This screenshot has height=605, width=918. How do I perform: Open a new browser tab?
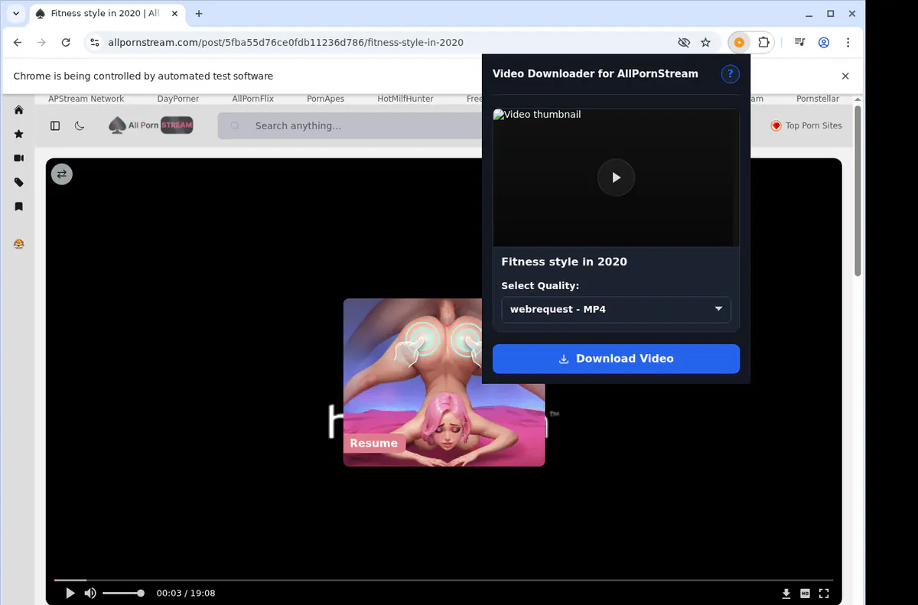(199, 14)
